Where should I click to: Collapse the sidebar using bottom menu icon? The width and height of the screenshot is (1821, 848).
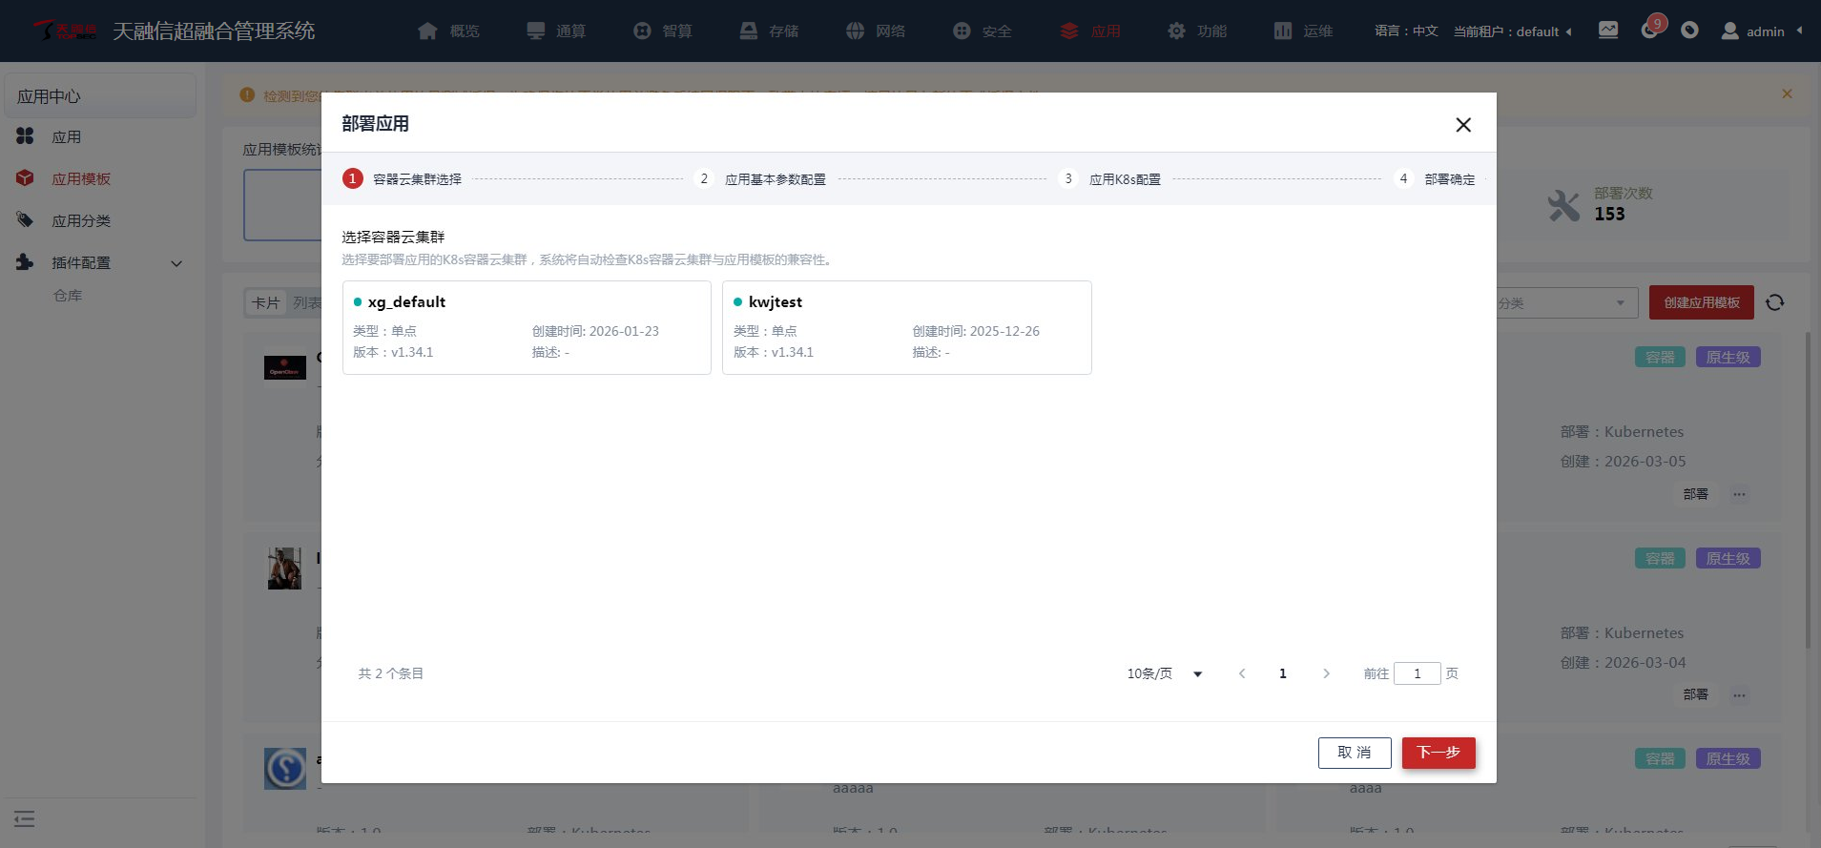coord(25,818)
